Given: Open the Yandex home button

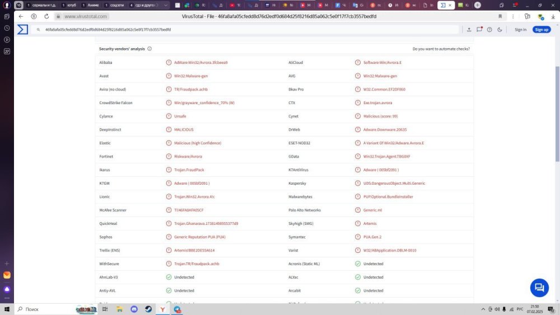Looking at the screenshot, I should [x=34, y=16].
